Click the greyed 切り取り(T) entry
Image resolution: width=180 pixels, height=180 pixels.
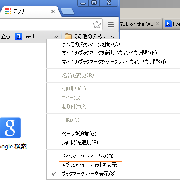tap(113, 89)
